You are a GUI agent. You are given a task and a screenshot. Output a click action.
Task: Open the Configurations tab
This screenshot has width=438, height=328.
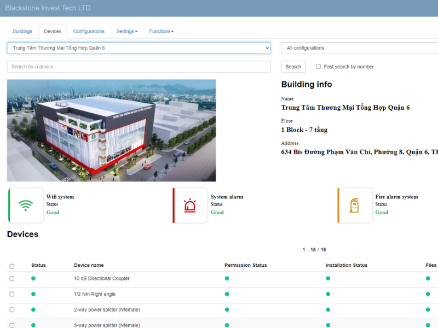[89, 32]
